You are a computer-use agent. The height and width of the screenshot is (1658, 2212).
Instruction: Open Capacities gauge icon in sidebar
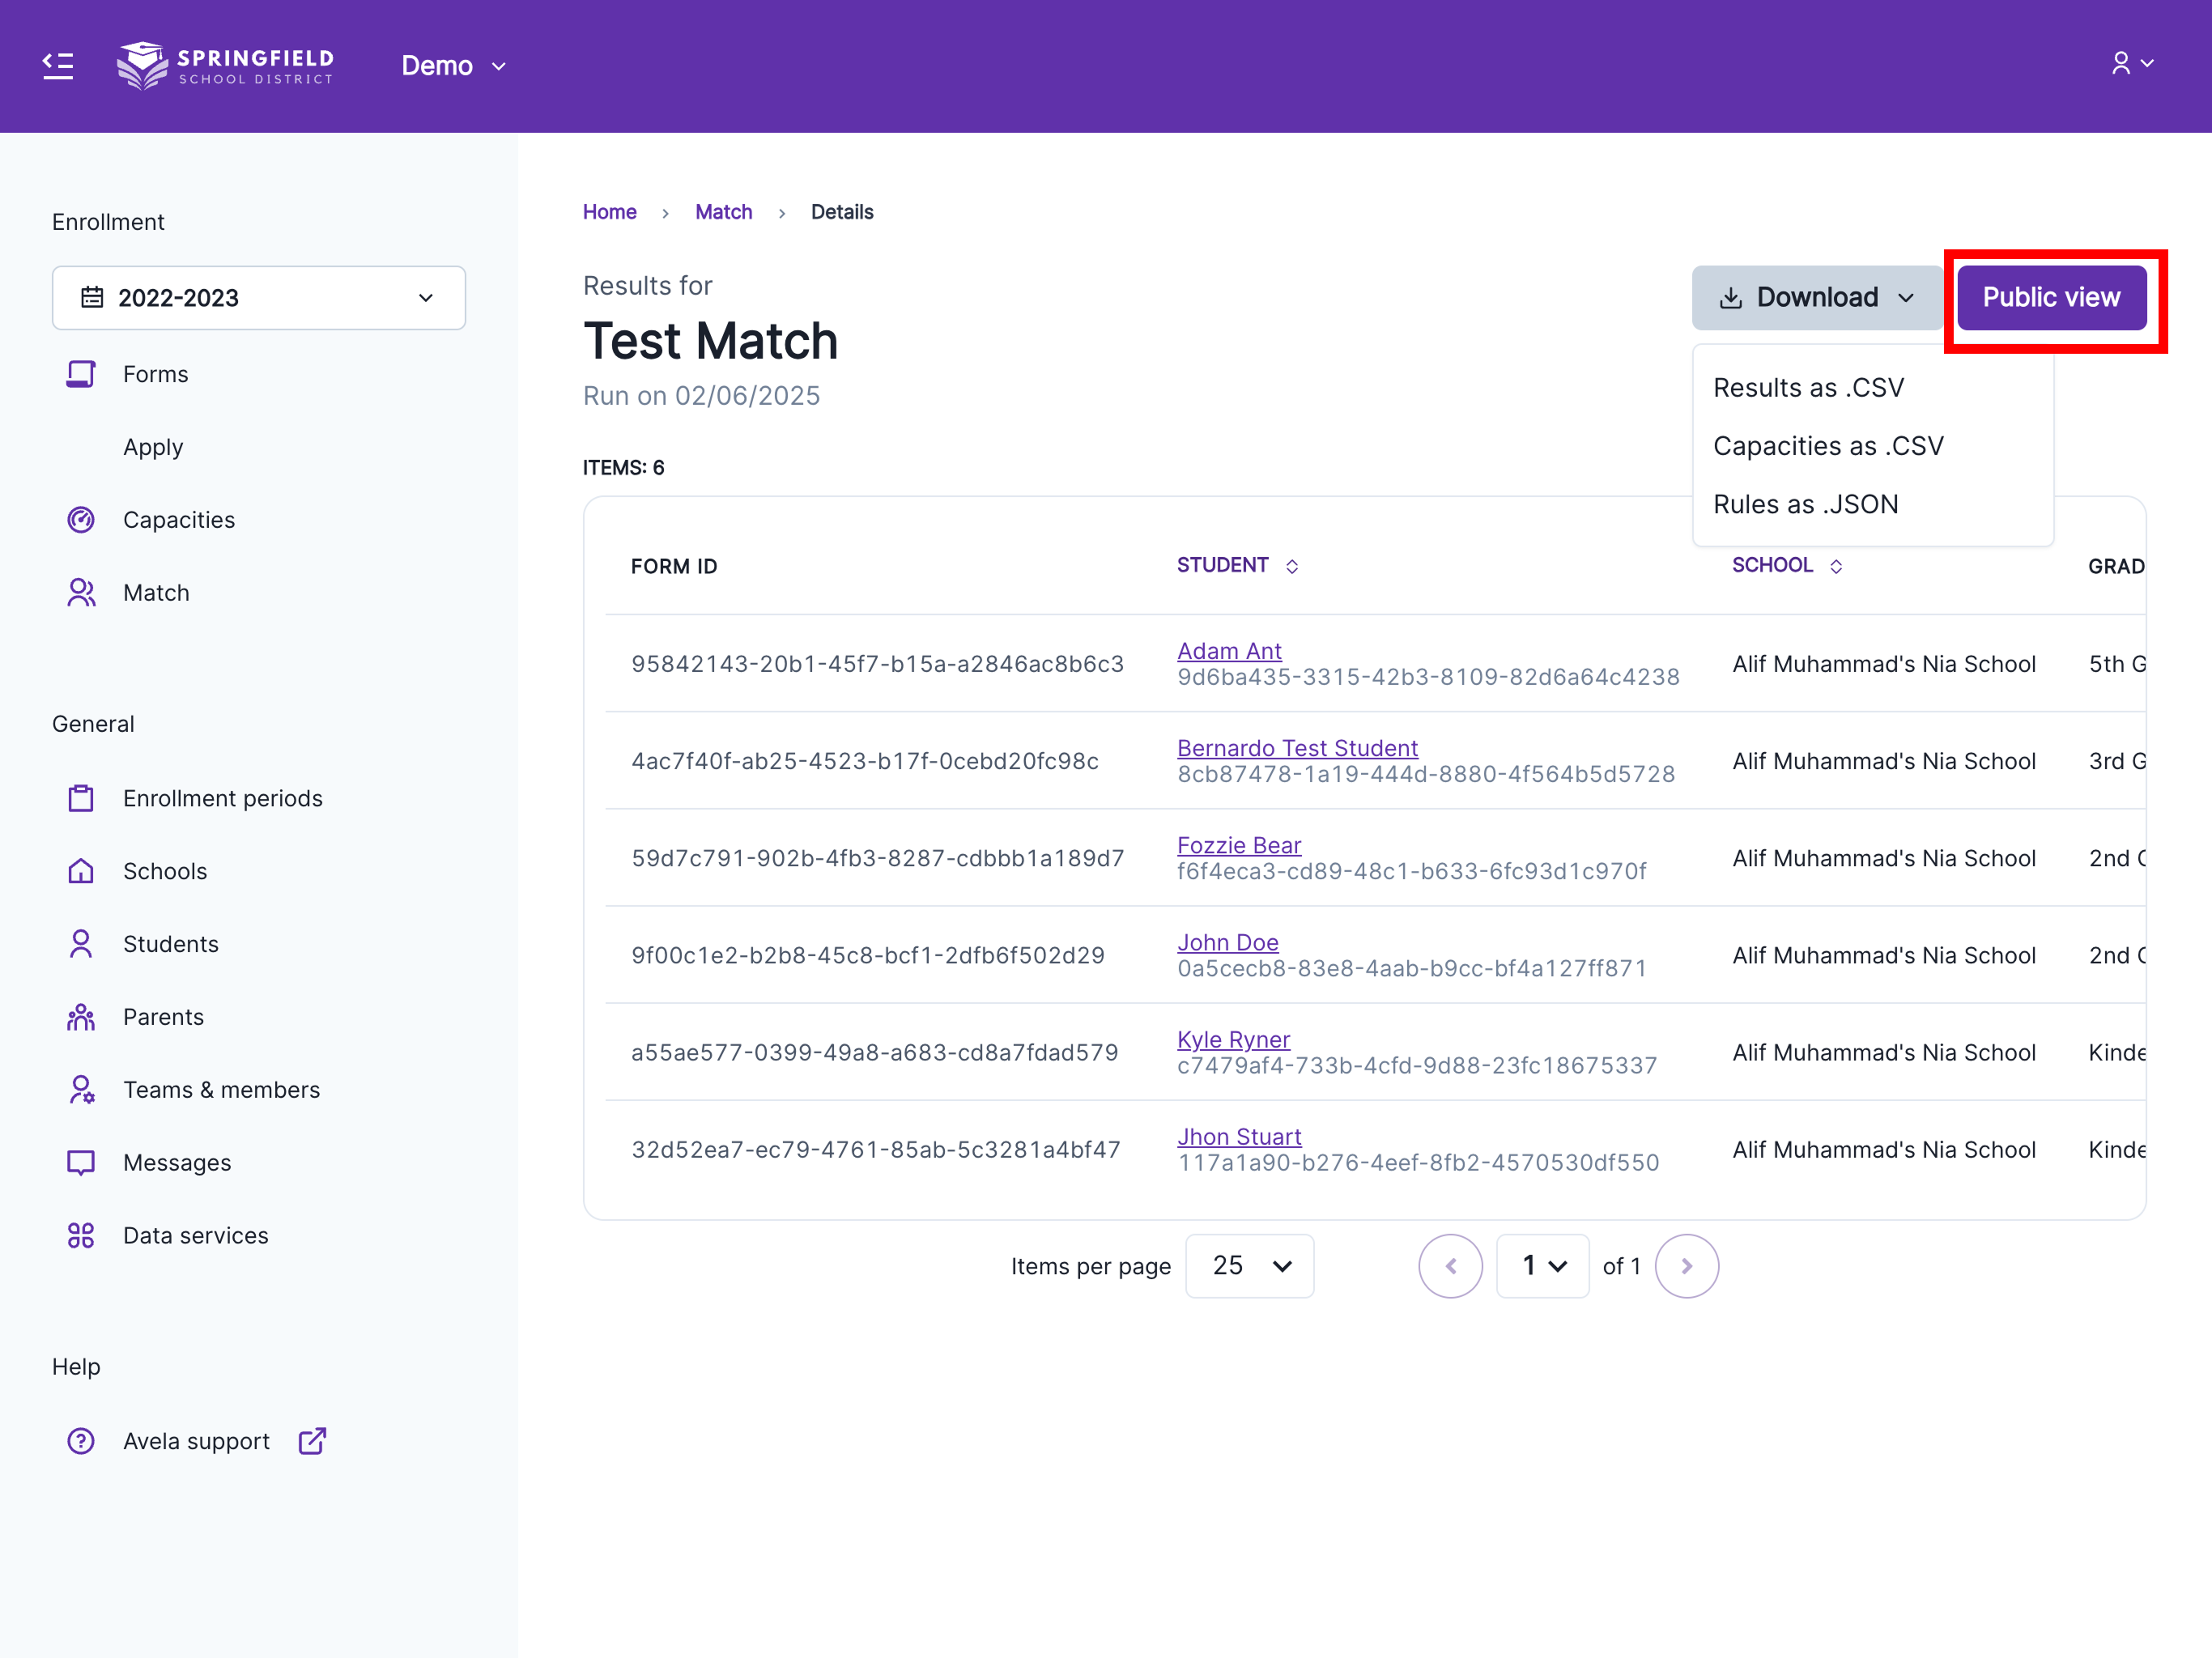(x=81, y=520)
